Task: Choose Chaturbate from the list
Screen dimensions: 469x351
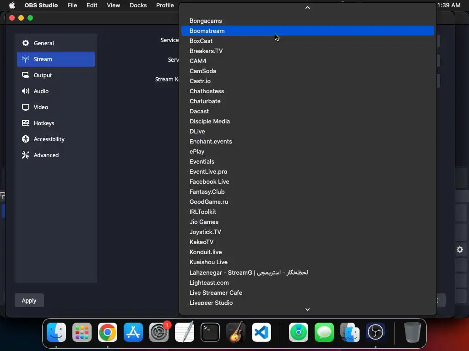Action: [308, 101]
